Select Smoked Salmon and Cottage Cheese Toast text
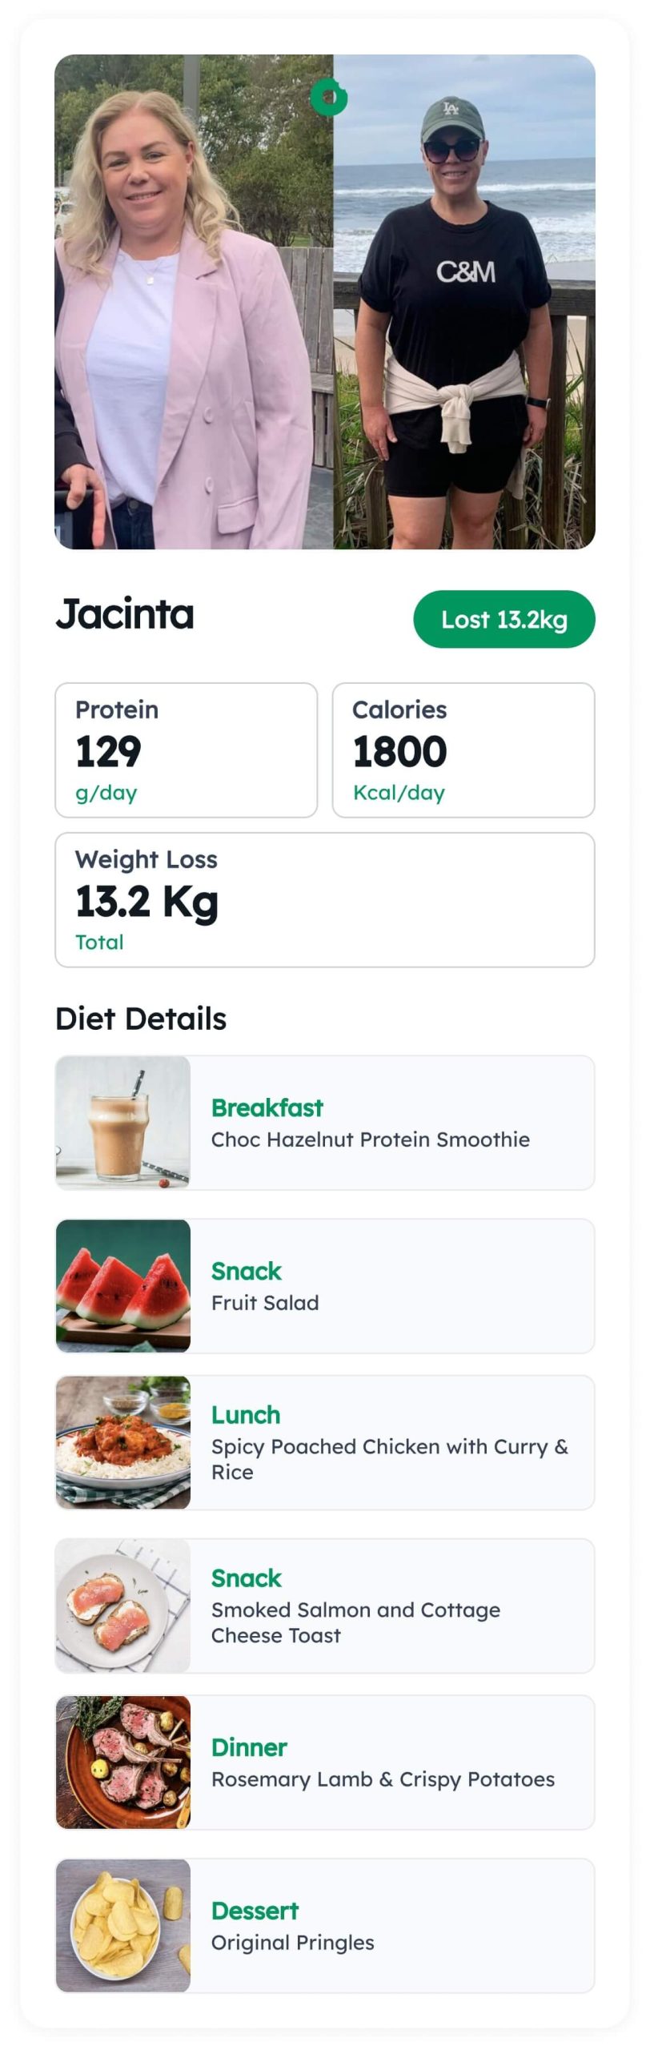The image size is (650, 2050). (x=355, y=1622)
